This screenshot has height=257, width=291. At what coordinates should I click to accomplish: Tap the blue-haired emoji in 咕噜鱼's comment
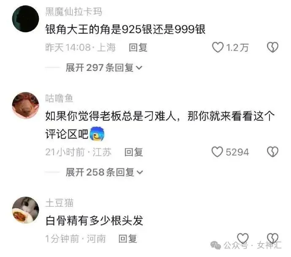[97, 133]
